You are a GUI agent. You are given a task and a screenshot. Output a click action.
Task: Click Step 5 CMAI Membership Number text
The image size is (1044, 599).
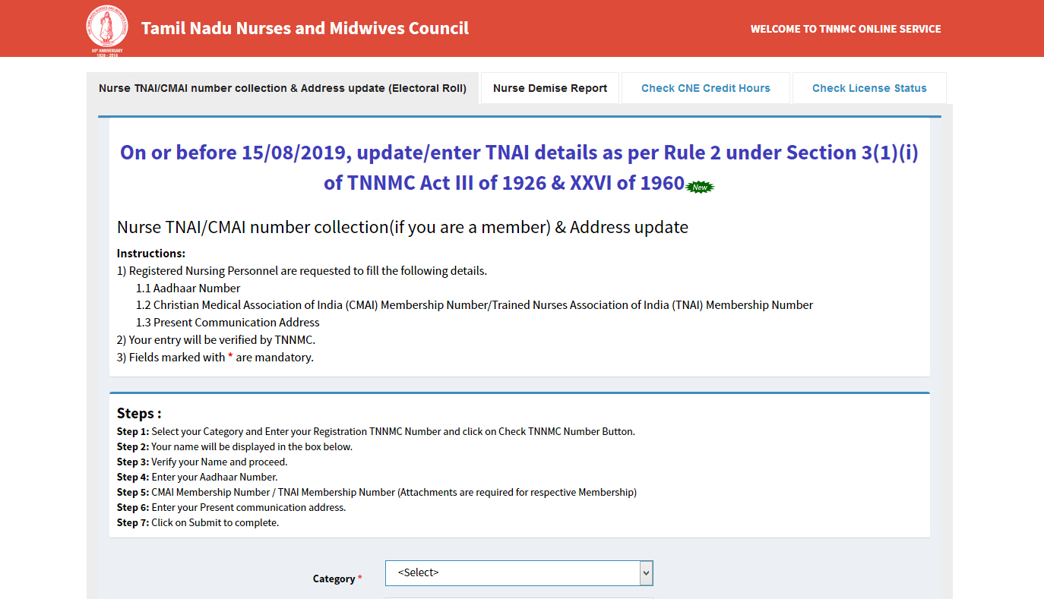(x=377, y=492)
